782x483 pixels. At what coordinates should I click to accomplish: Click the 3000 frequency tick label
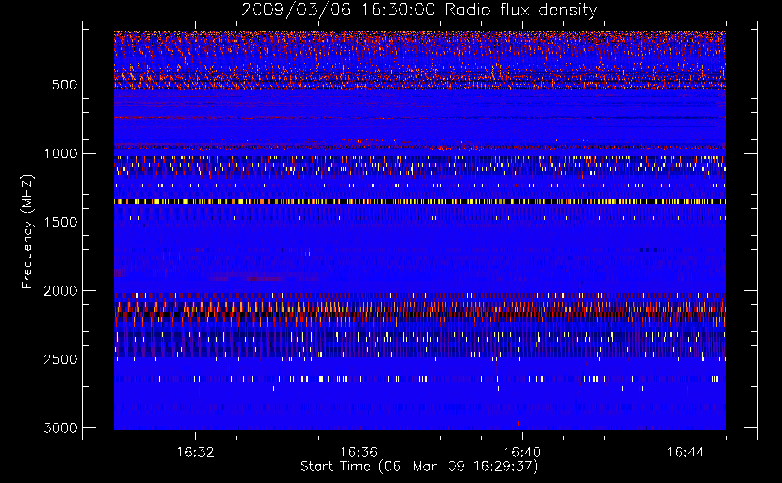click(x=60, y=428)
